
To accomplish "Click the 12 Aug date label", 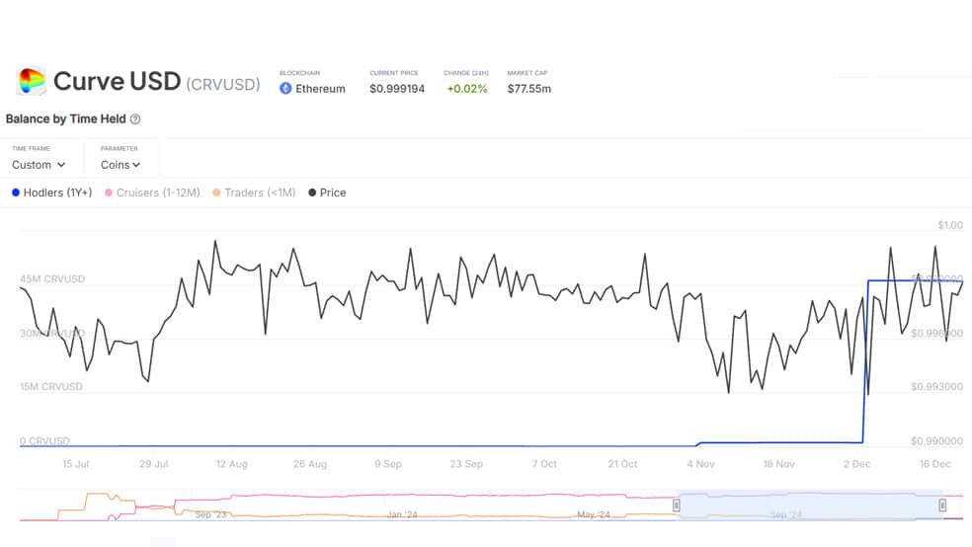I will [231, 464].
